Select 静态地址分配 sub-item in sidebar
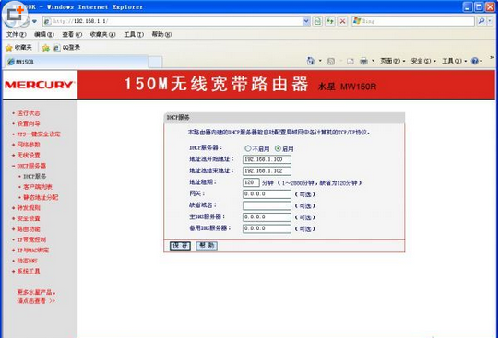This screenshot has width=499, height=338. tap(41, 197)
